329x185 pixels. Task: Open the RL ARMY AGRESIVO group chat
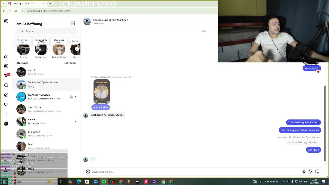click(x=46, y=97)
